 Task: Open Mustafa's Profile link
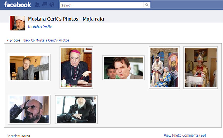pos(40,27)
